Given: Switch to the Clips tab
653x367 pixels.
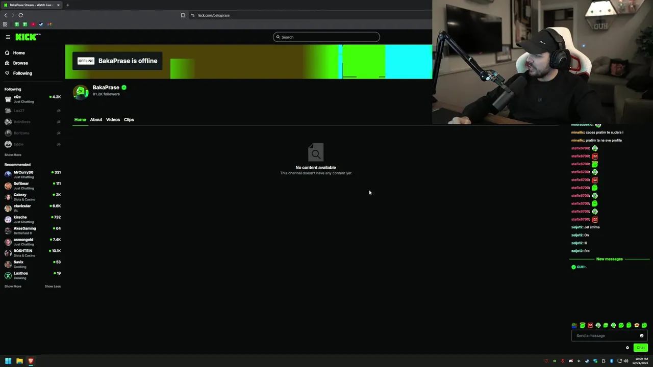Looking at the screenshot, I should pyautogui.click(x=129, y=120).
